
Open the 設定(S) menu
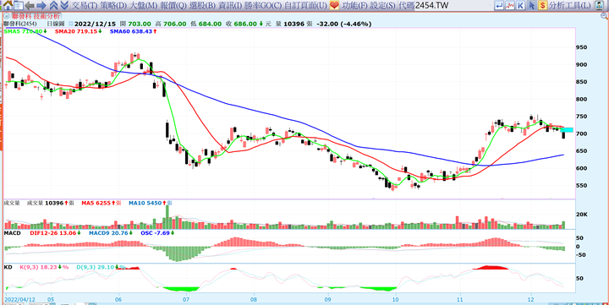[382, 5]
